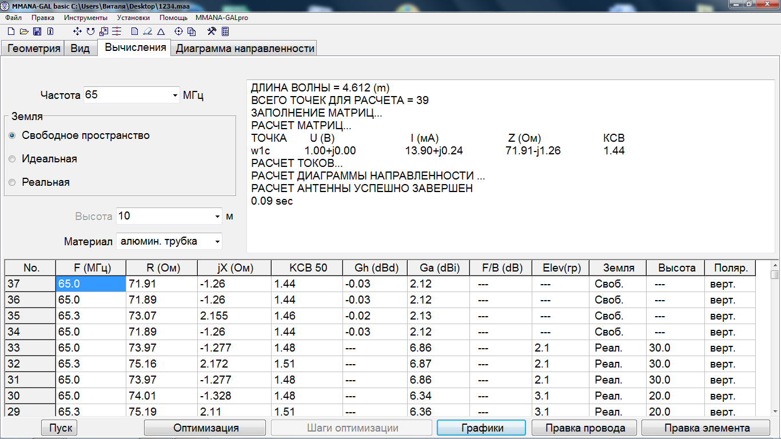This screenshot has width=781, height=439.
Task: Select the triangle icon in toolbar
Action: [x=161, y=31]
